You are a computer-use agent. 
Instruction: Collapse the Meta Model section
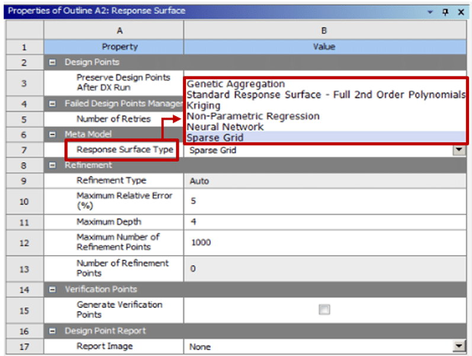pyautogui.click(x=53, y=134)
